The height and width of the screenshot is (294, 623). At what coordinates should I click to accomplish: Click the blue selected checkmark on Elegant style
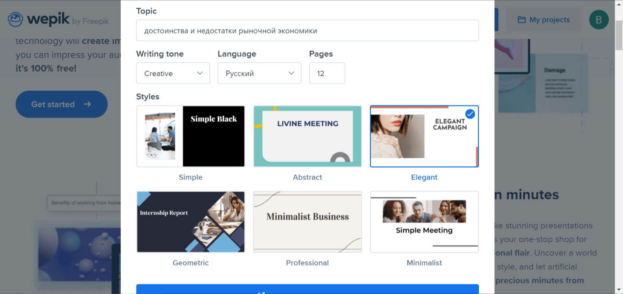tap(470, 114)
